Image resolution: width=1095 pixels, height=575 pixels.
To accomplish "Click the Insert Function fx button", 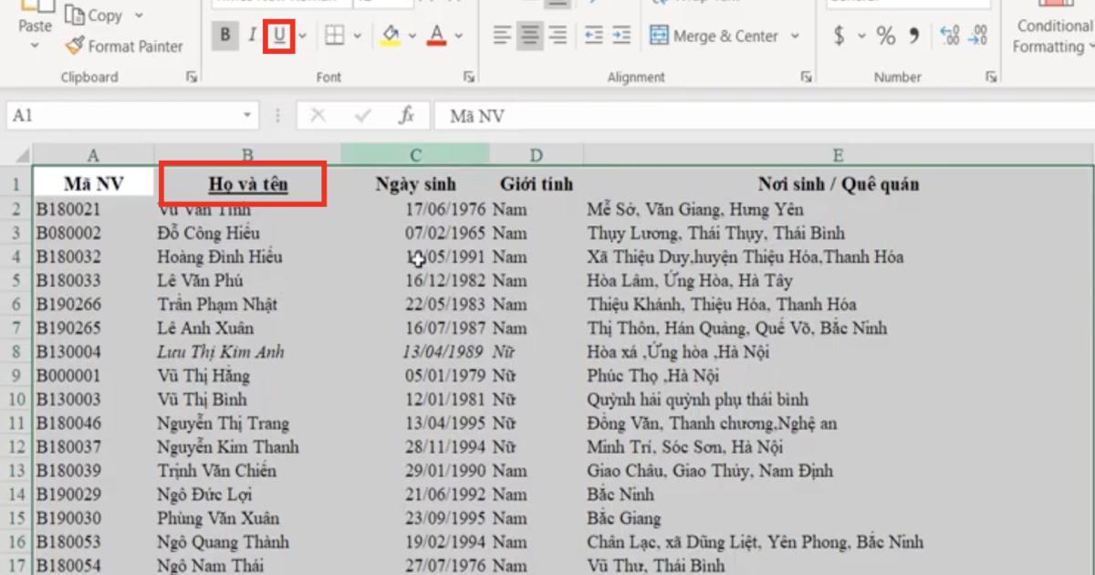I will (x=406, y=116).
